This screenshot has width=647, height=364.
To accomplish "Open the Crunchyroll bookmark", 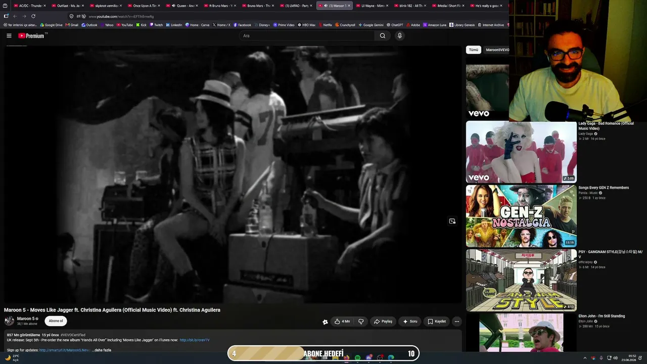I will (x=345, y=25).
